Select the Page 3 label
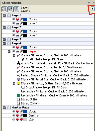Viewport: 95px width, 131px height. point(16,39)
